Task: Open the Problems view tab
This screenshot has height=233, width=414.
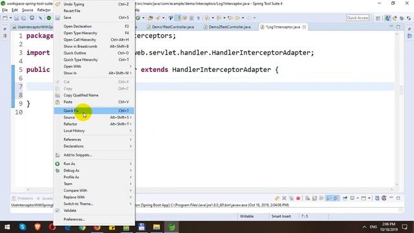Action: click(x=23, y=198)
